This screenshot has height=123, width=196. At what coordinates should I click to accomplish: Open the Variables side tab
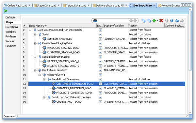pyautogui.click(x=10, y=32)
